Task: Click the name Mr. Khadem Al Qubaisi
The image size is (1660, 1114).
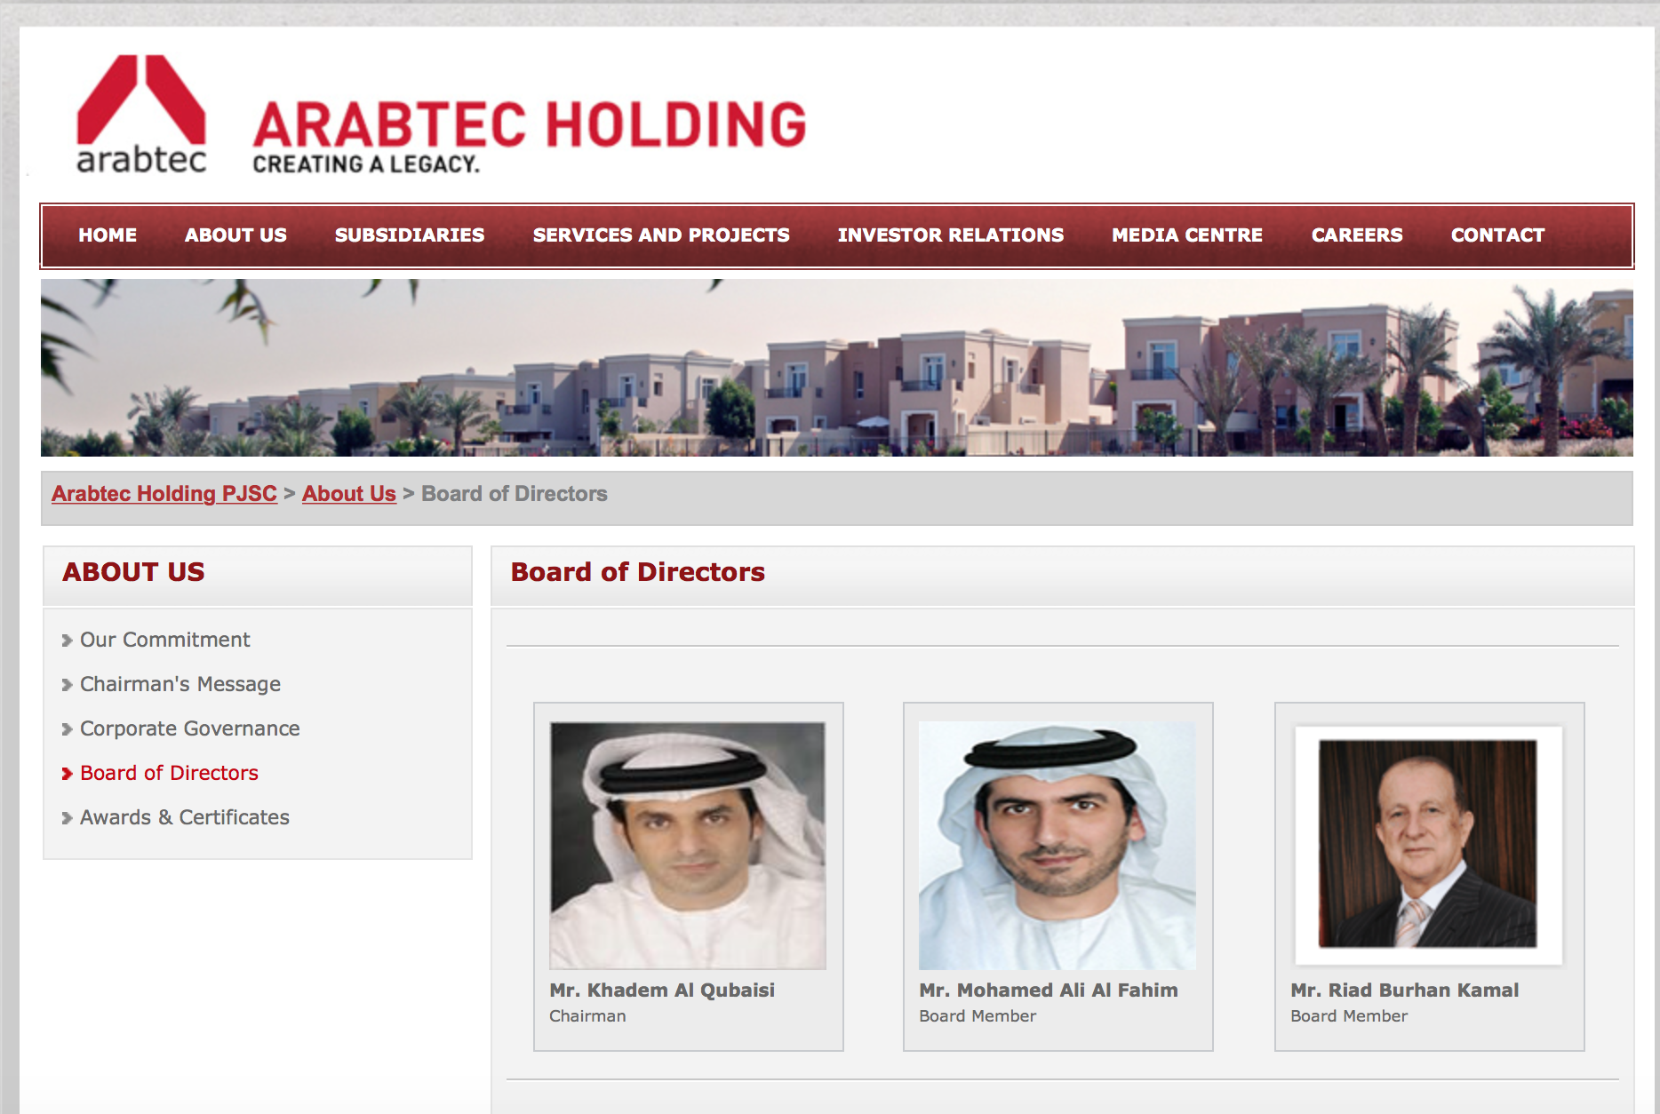Action: [x=662, y=991]
